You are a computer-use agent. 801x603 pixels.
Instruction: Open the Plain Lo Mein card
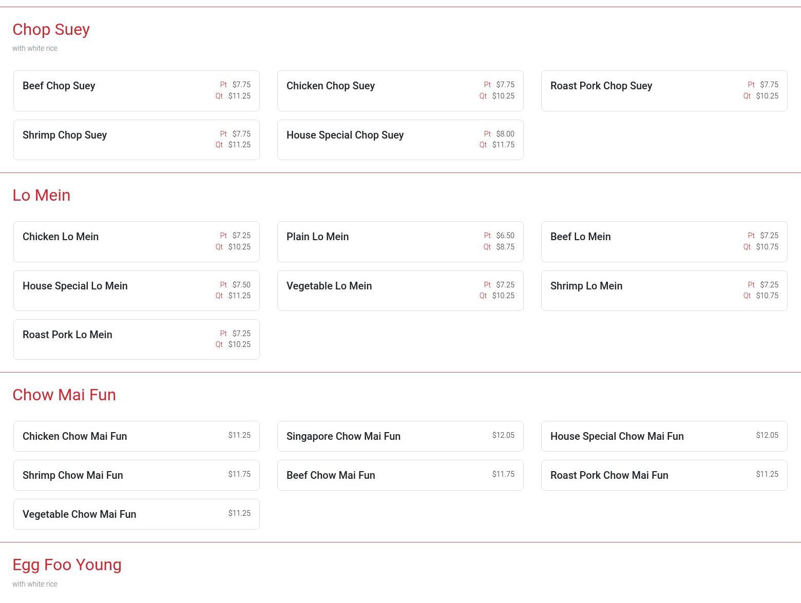click(400, 242)
